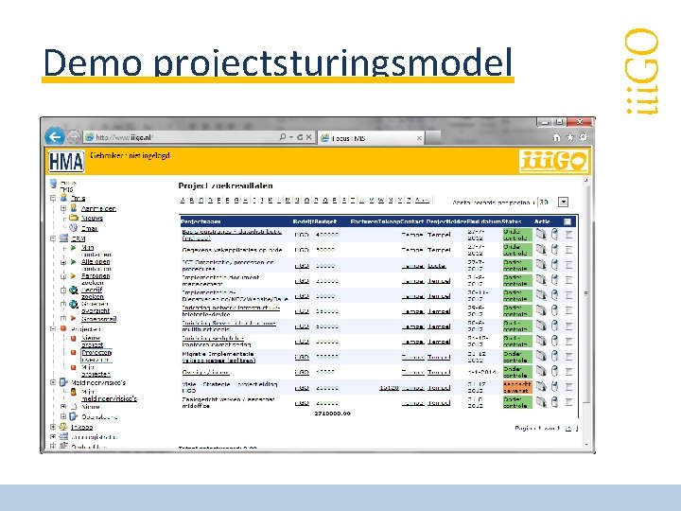Click the iiiGO logo in the yellow banner

tap(553, 161)
